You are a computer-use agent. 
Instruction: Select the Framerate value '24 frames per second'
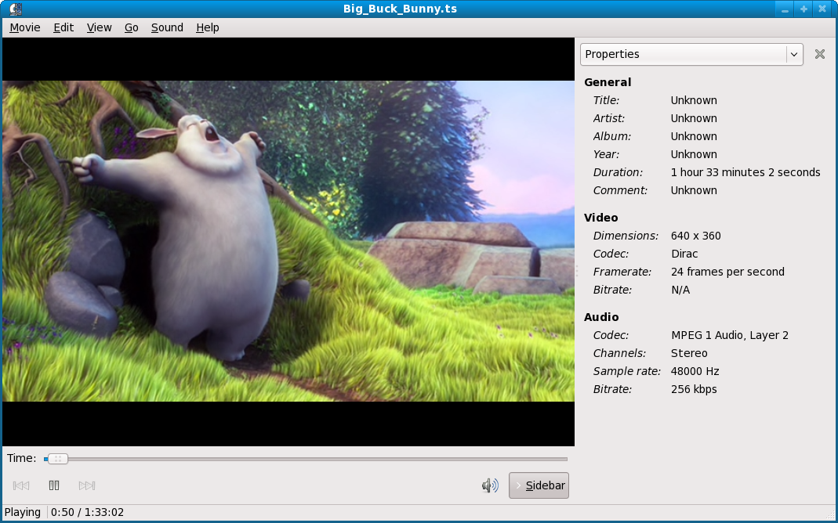728,272
